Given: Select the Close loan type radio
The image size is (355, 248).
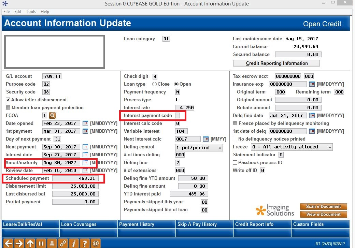Looking at the screenshot, I should (154, 84).
